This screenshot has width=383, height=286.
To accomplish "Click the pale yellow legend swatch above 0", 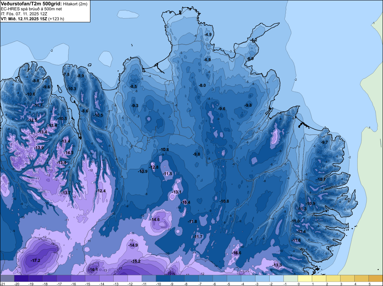I will click(304, 278).
